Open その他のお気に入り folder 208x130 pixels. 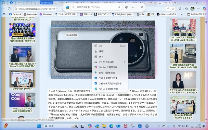(x=196, y=14)
